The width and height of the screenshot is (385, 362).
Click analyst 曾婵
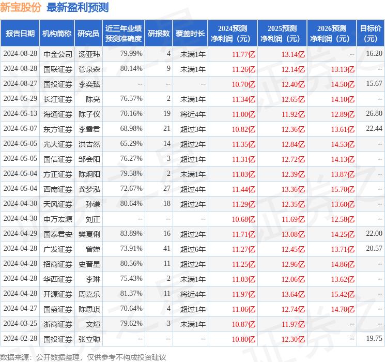93,249
